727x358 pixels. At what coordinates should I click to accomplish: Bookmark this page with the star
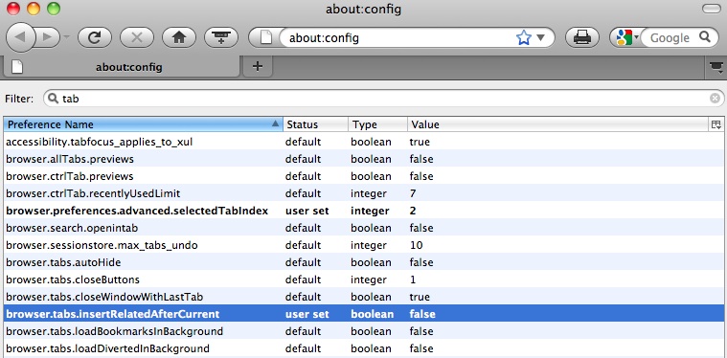pos(523,37)
